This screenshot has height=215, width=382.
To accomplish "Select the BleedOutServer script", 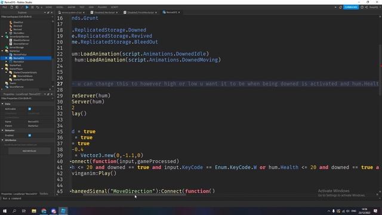I will point(21,40).
